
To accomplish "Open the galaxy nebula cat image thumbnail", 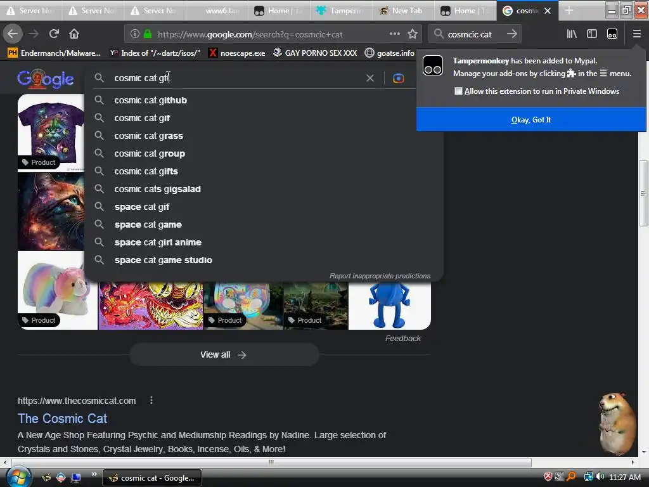I will (x=51, y=211).
